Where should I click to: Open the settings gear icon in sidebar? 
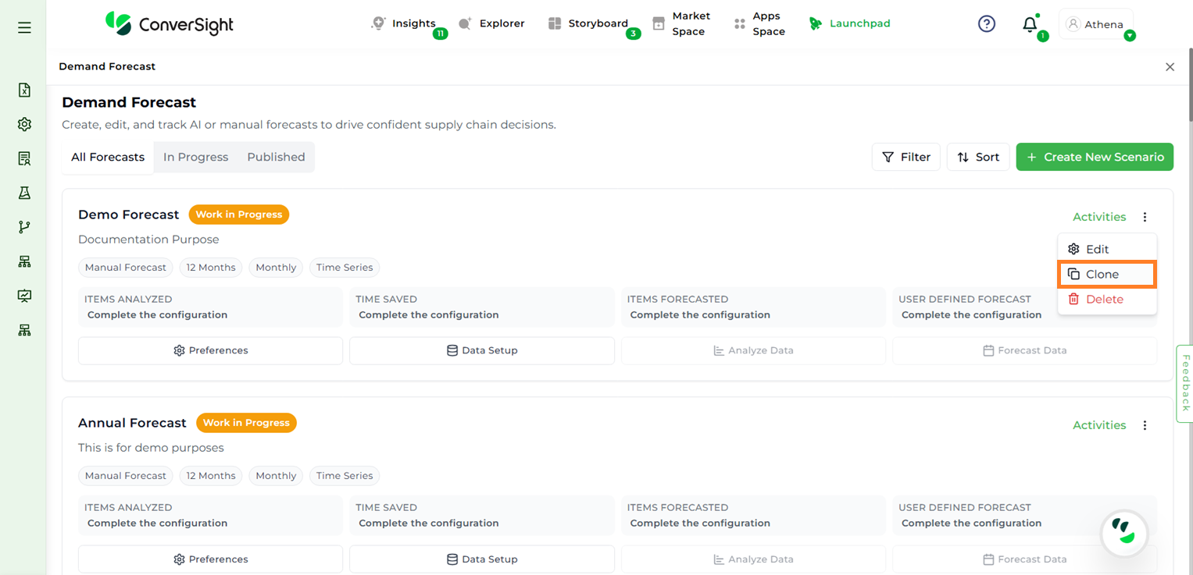[x=24, y=124]
